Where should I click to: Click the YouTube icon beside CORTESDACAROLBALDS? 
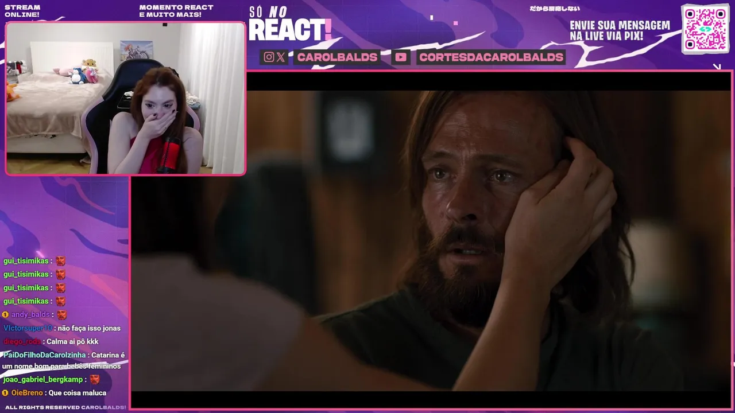pyautogui.click(x=401, y=57)
